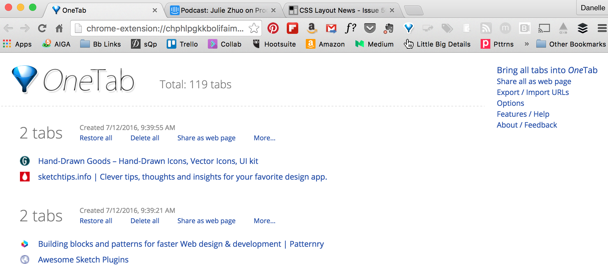Open the sketchtips.info saved tab
Screen dimensions: 608x277
pyautogui.click(x=182, y=177)
